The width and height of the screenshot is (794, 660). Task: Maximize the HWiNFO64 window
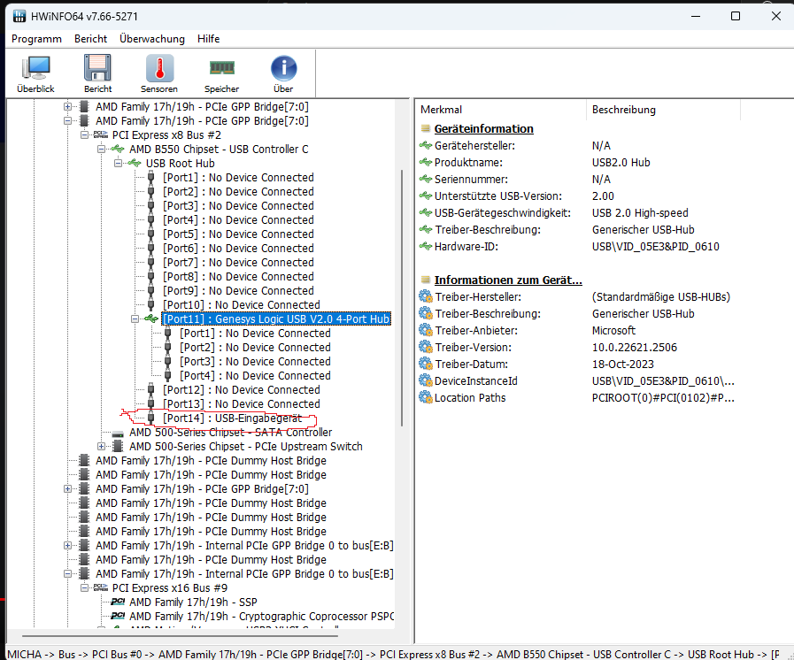[x=736, y=16]
